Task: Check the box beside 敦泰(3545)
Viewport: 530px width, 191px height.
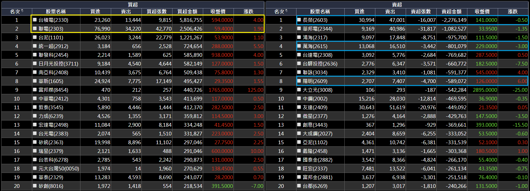Action: pyautogui.click(x=35, y=107)
